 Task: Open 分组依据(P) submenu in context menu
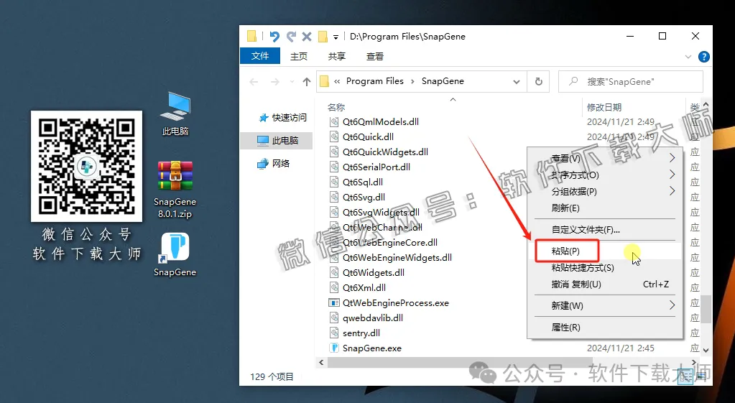pos(605,191)
